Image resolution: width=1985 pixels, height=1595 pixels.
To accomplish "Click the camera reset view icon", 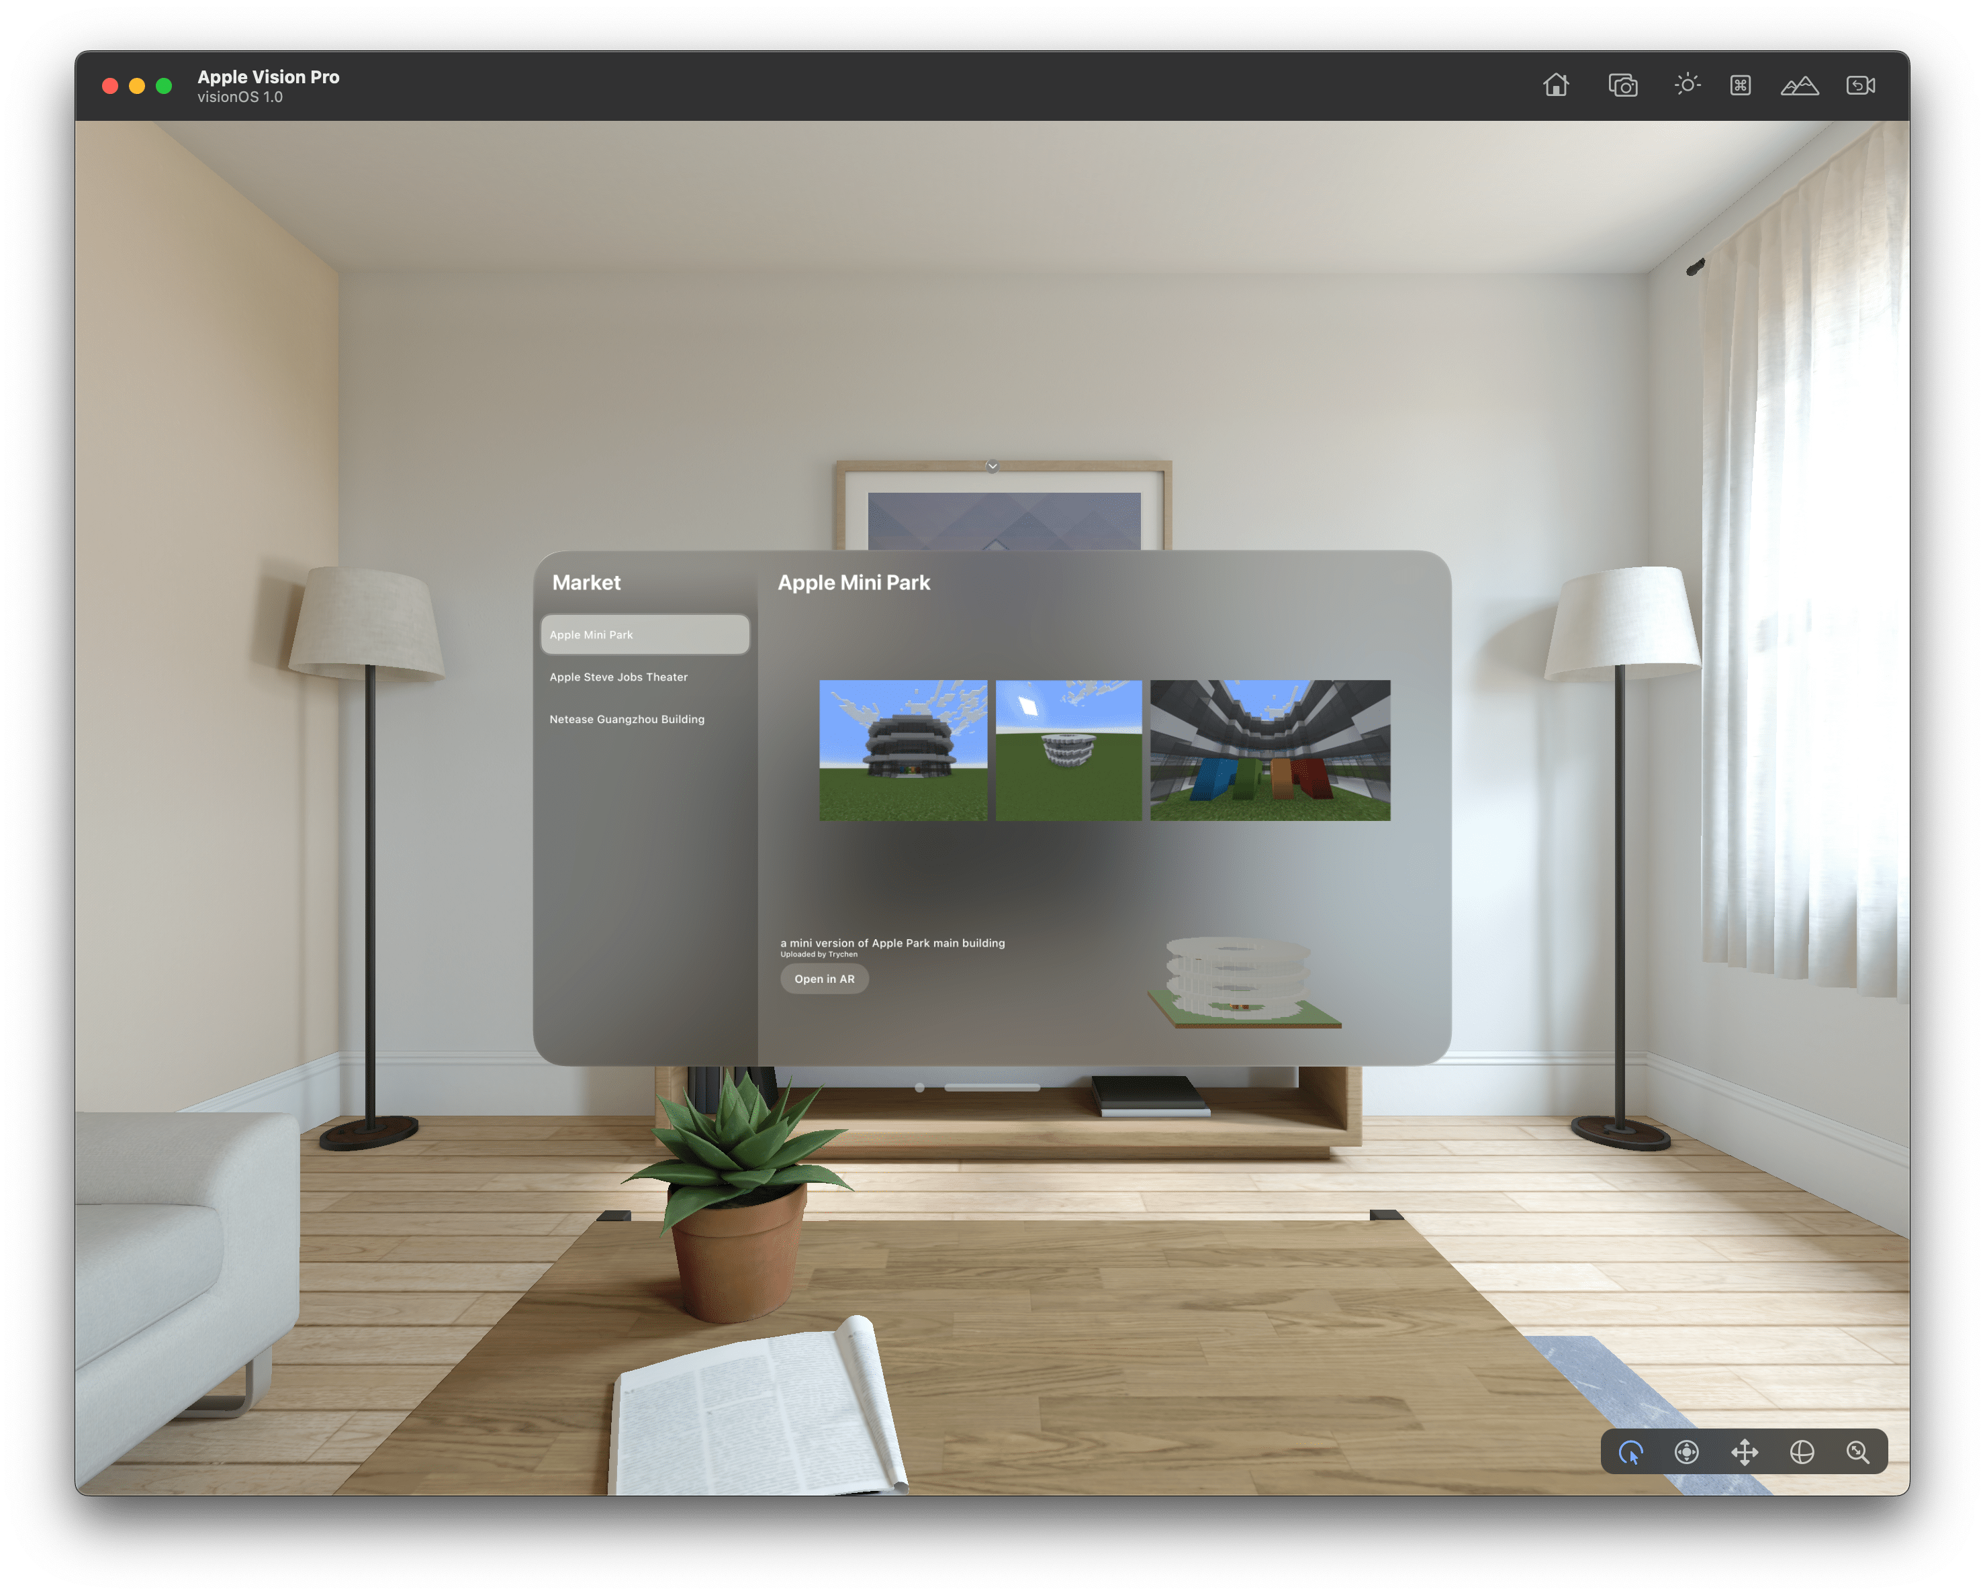I will pos(1860,86).
